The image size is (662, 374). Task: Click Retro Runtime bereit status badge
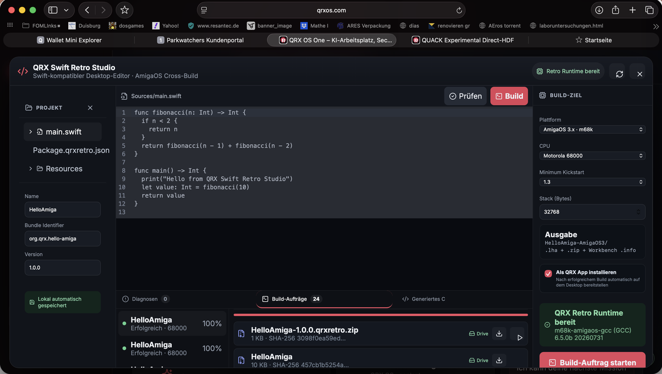[568, 71]
